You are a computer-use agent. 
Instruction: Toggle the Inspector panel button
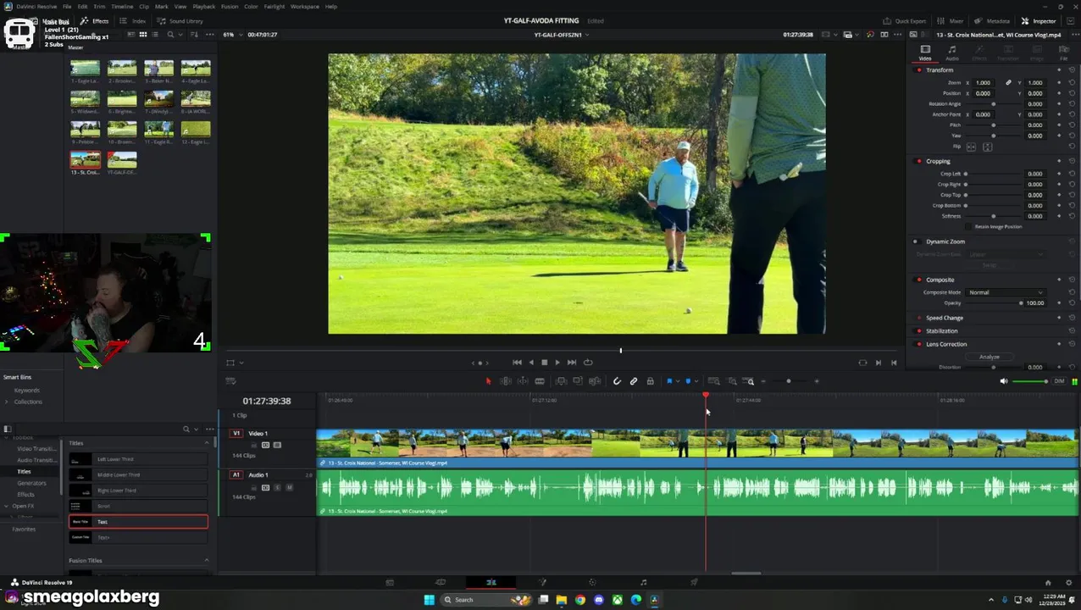[1039, 21]
